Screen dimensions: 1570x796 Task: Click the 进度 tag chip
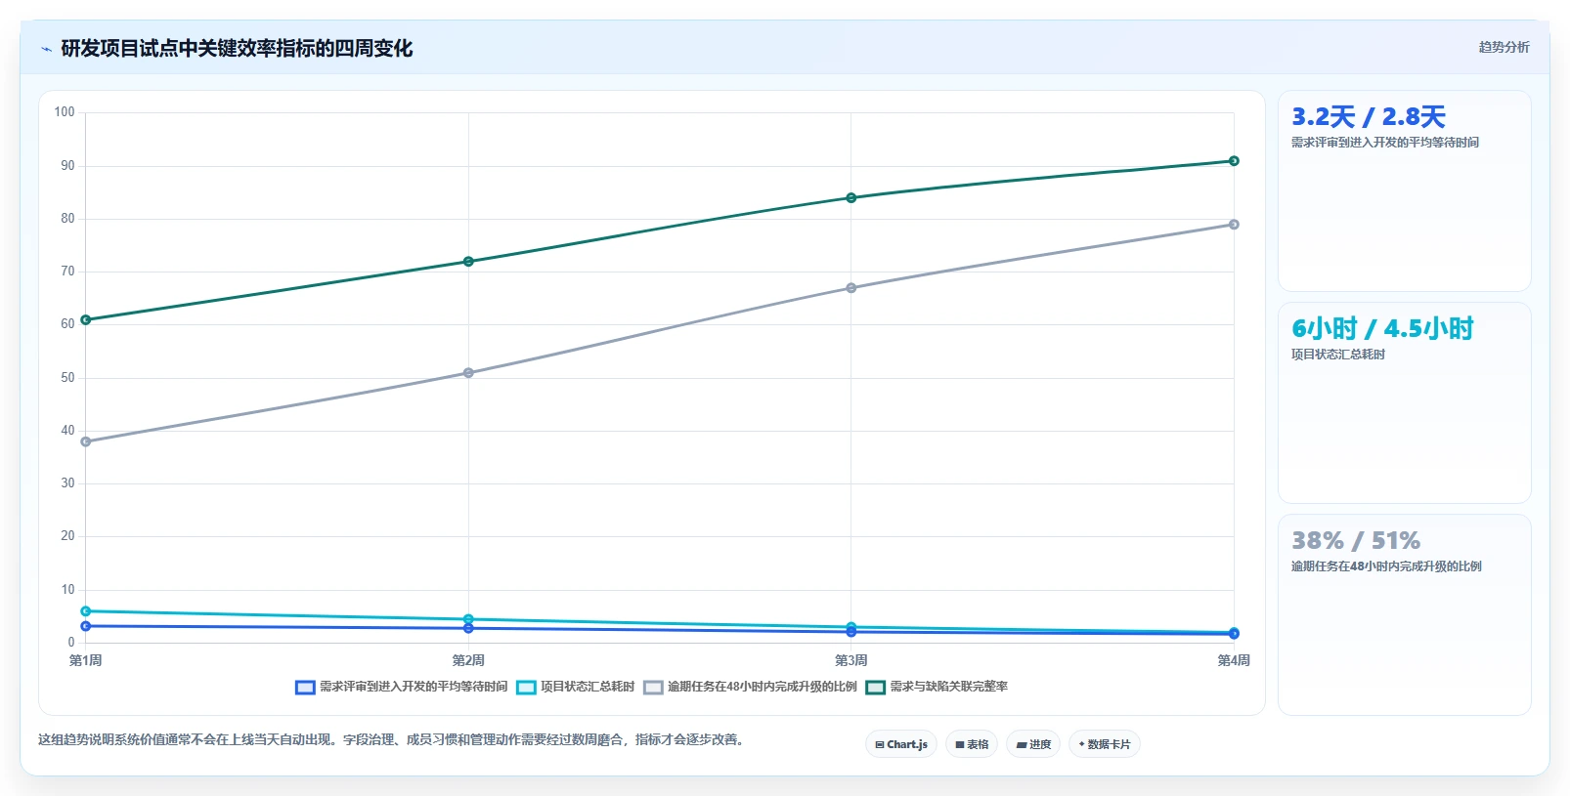point(1033,744)
